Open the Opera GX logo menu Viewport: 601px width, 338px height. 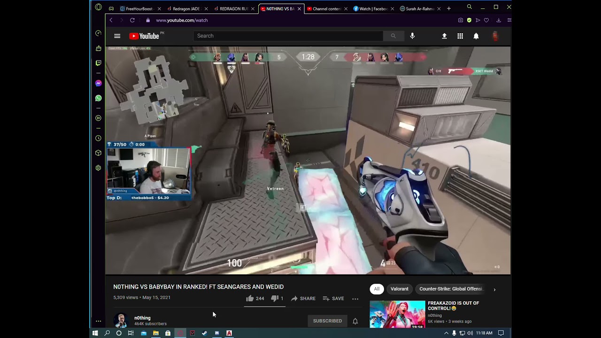[x=98, y=7]
